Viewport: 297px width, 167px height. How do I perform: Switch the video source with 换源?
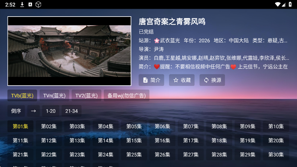pos(212,80)
